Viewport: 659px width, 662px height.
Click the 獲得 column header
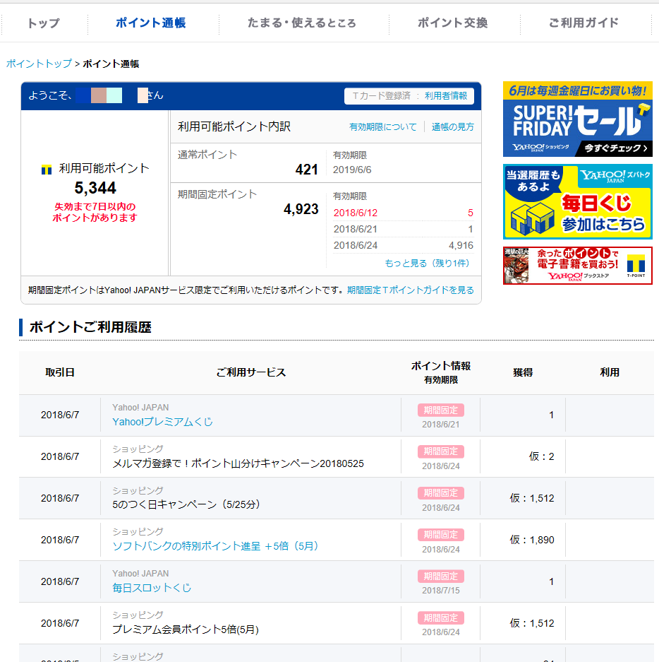pyautogui.click(x=523, y=372)
